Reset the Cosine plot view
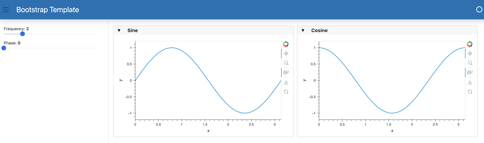This screenshot has width=484, height=143. (470, 92)
